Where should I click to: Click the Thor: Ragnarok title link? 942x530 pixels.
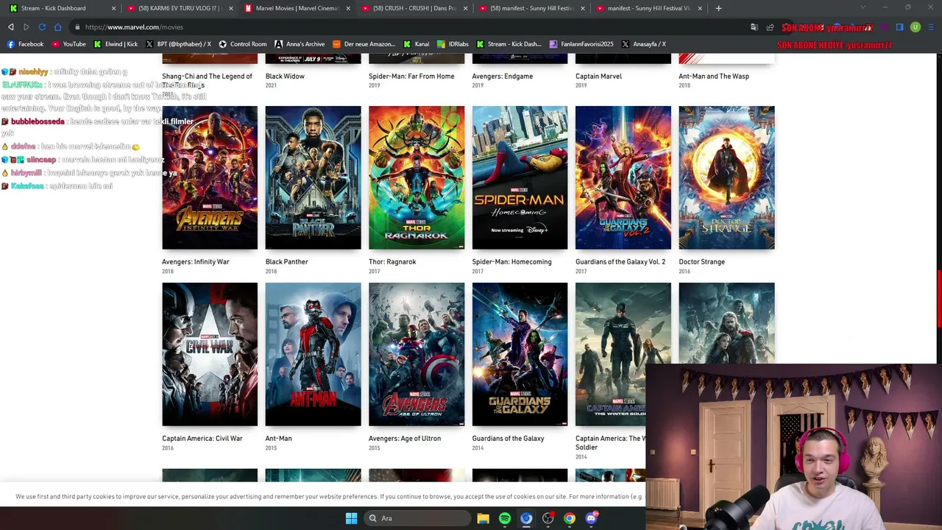point(392,262)
